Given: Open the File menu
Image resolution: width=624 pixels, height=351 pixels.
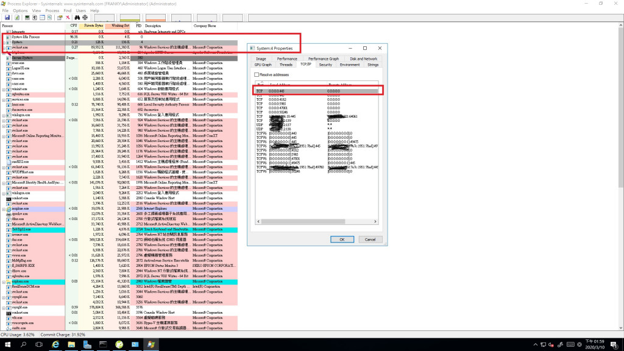Looking at the screenshot, I should pos(5,11).
